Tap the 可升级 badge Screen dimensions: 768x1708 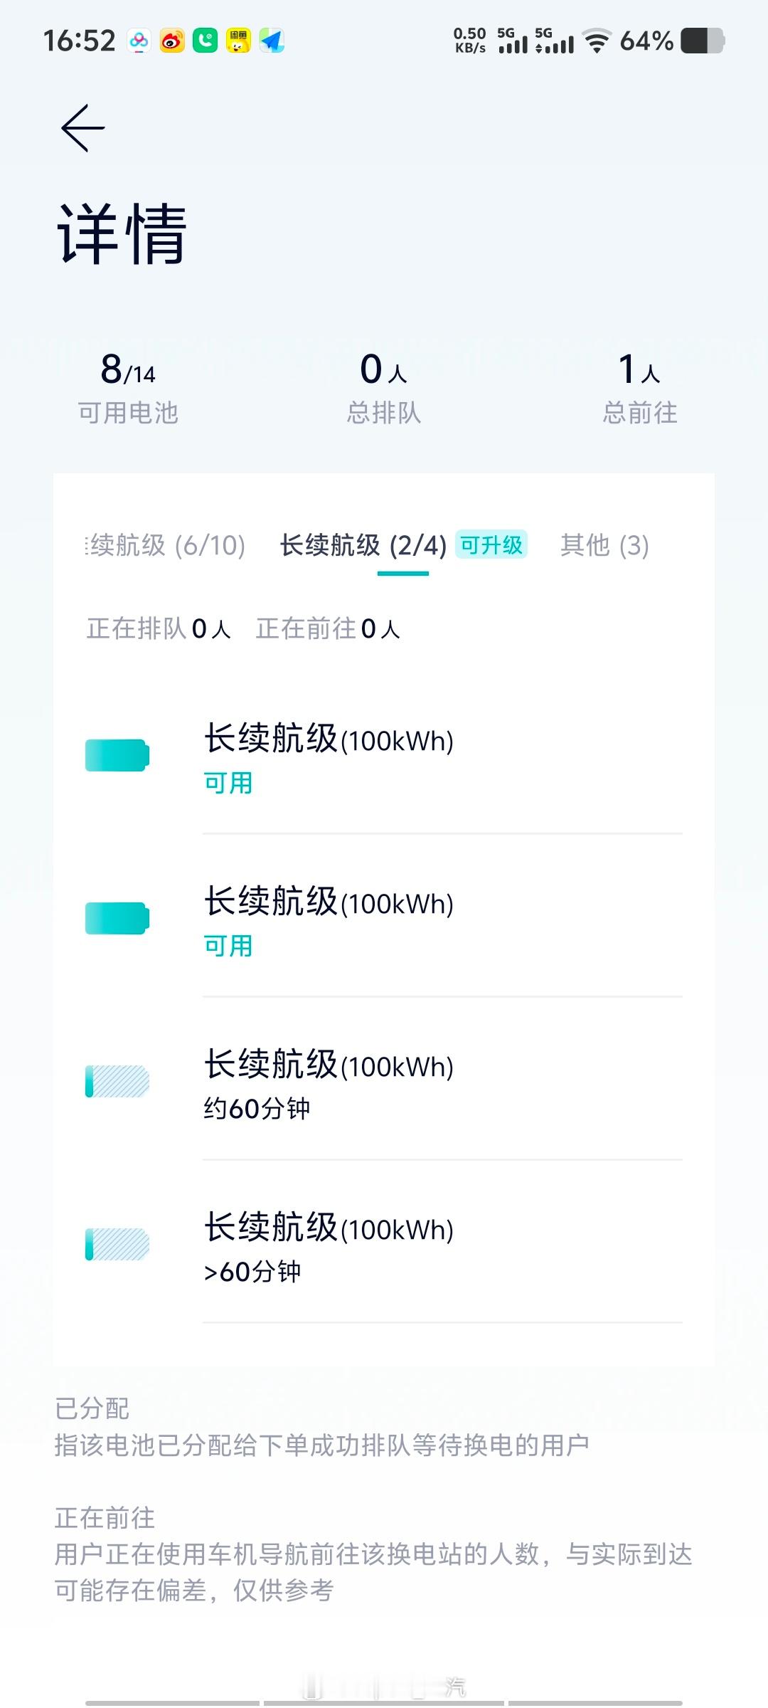tap(491, 544)
